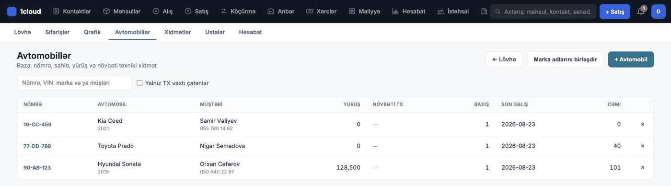The width and height of the screenshot is (671, 186).
Task: Open Satış in the top navigation bar
Action: [x=197, y=12]
